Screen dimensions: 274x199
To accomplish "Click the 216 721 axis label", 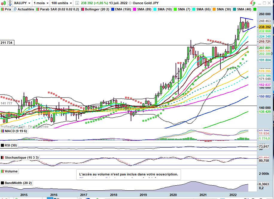I will [x=265, y=41].
